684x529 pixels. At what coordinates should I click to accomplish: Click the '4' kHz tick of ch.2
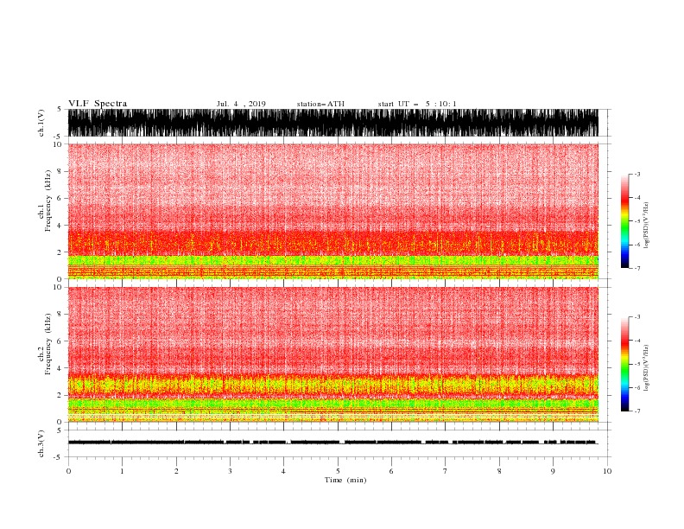coord(60,368)
